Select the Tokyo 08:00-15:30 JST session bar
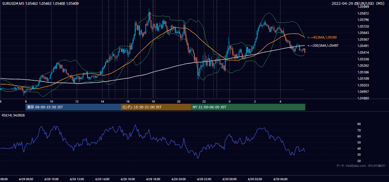 pos(73,107)
